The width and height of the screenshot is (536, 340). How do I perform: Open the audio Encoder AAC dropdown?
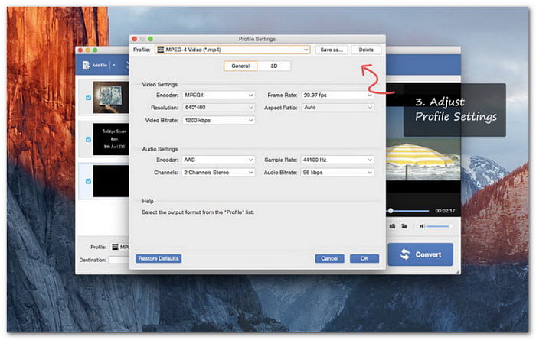pyautogui.click(x=218, y=160)
